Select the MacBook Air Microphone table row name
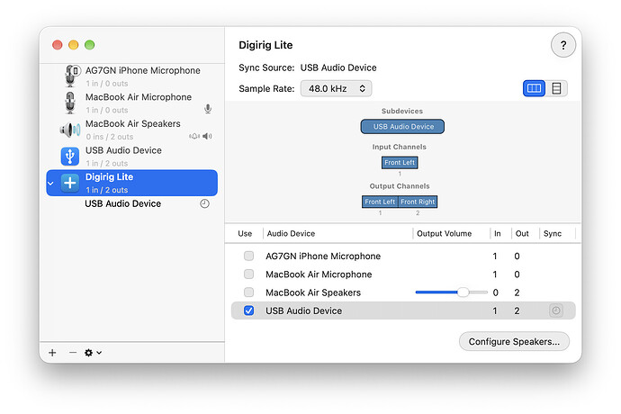The width and height of the screenshot is (621, 414). point(319,274)
